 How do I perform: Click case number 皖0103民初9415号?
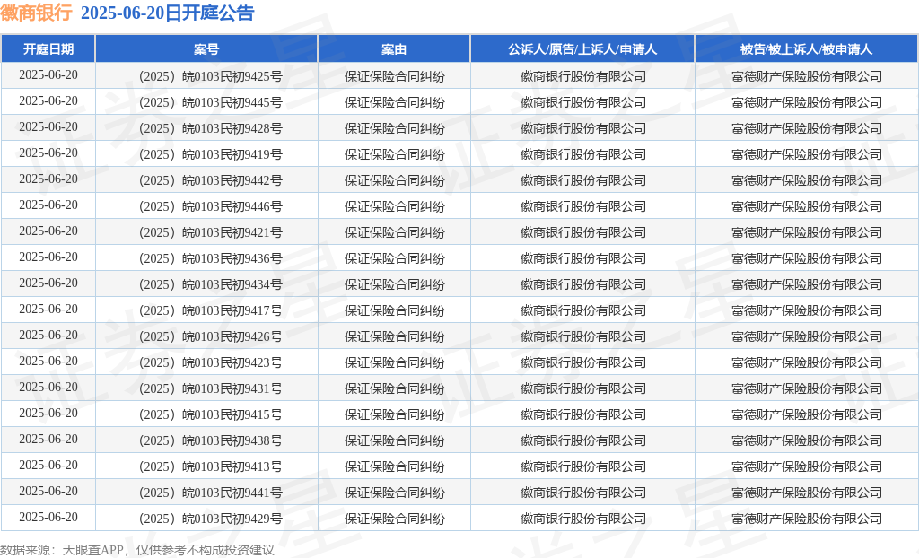coord(232,415)
